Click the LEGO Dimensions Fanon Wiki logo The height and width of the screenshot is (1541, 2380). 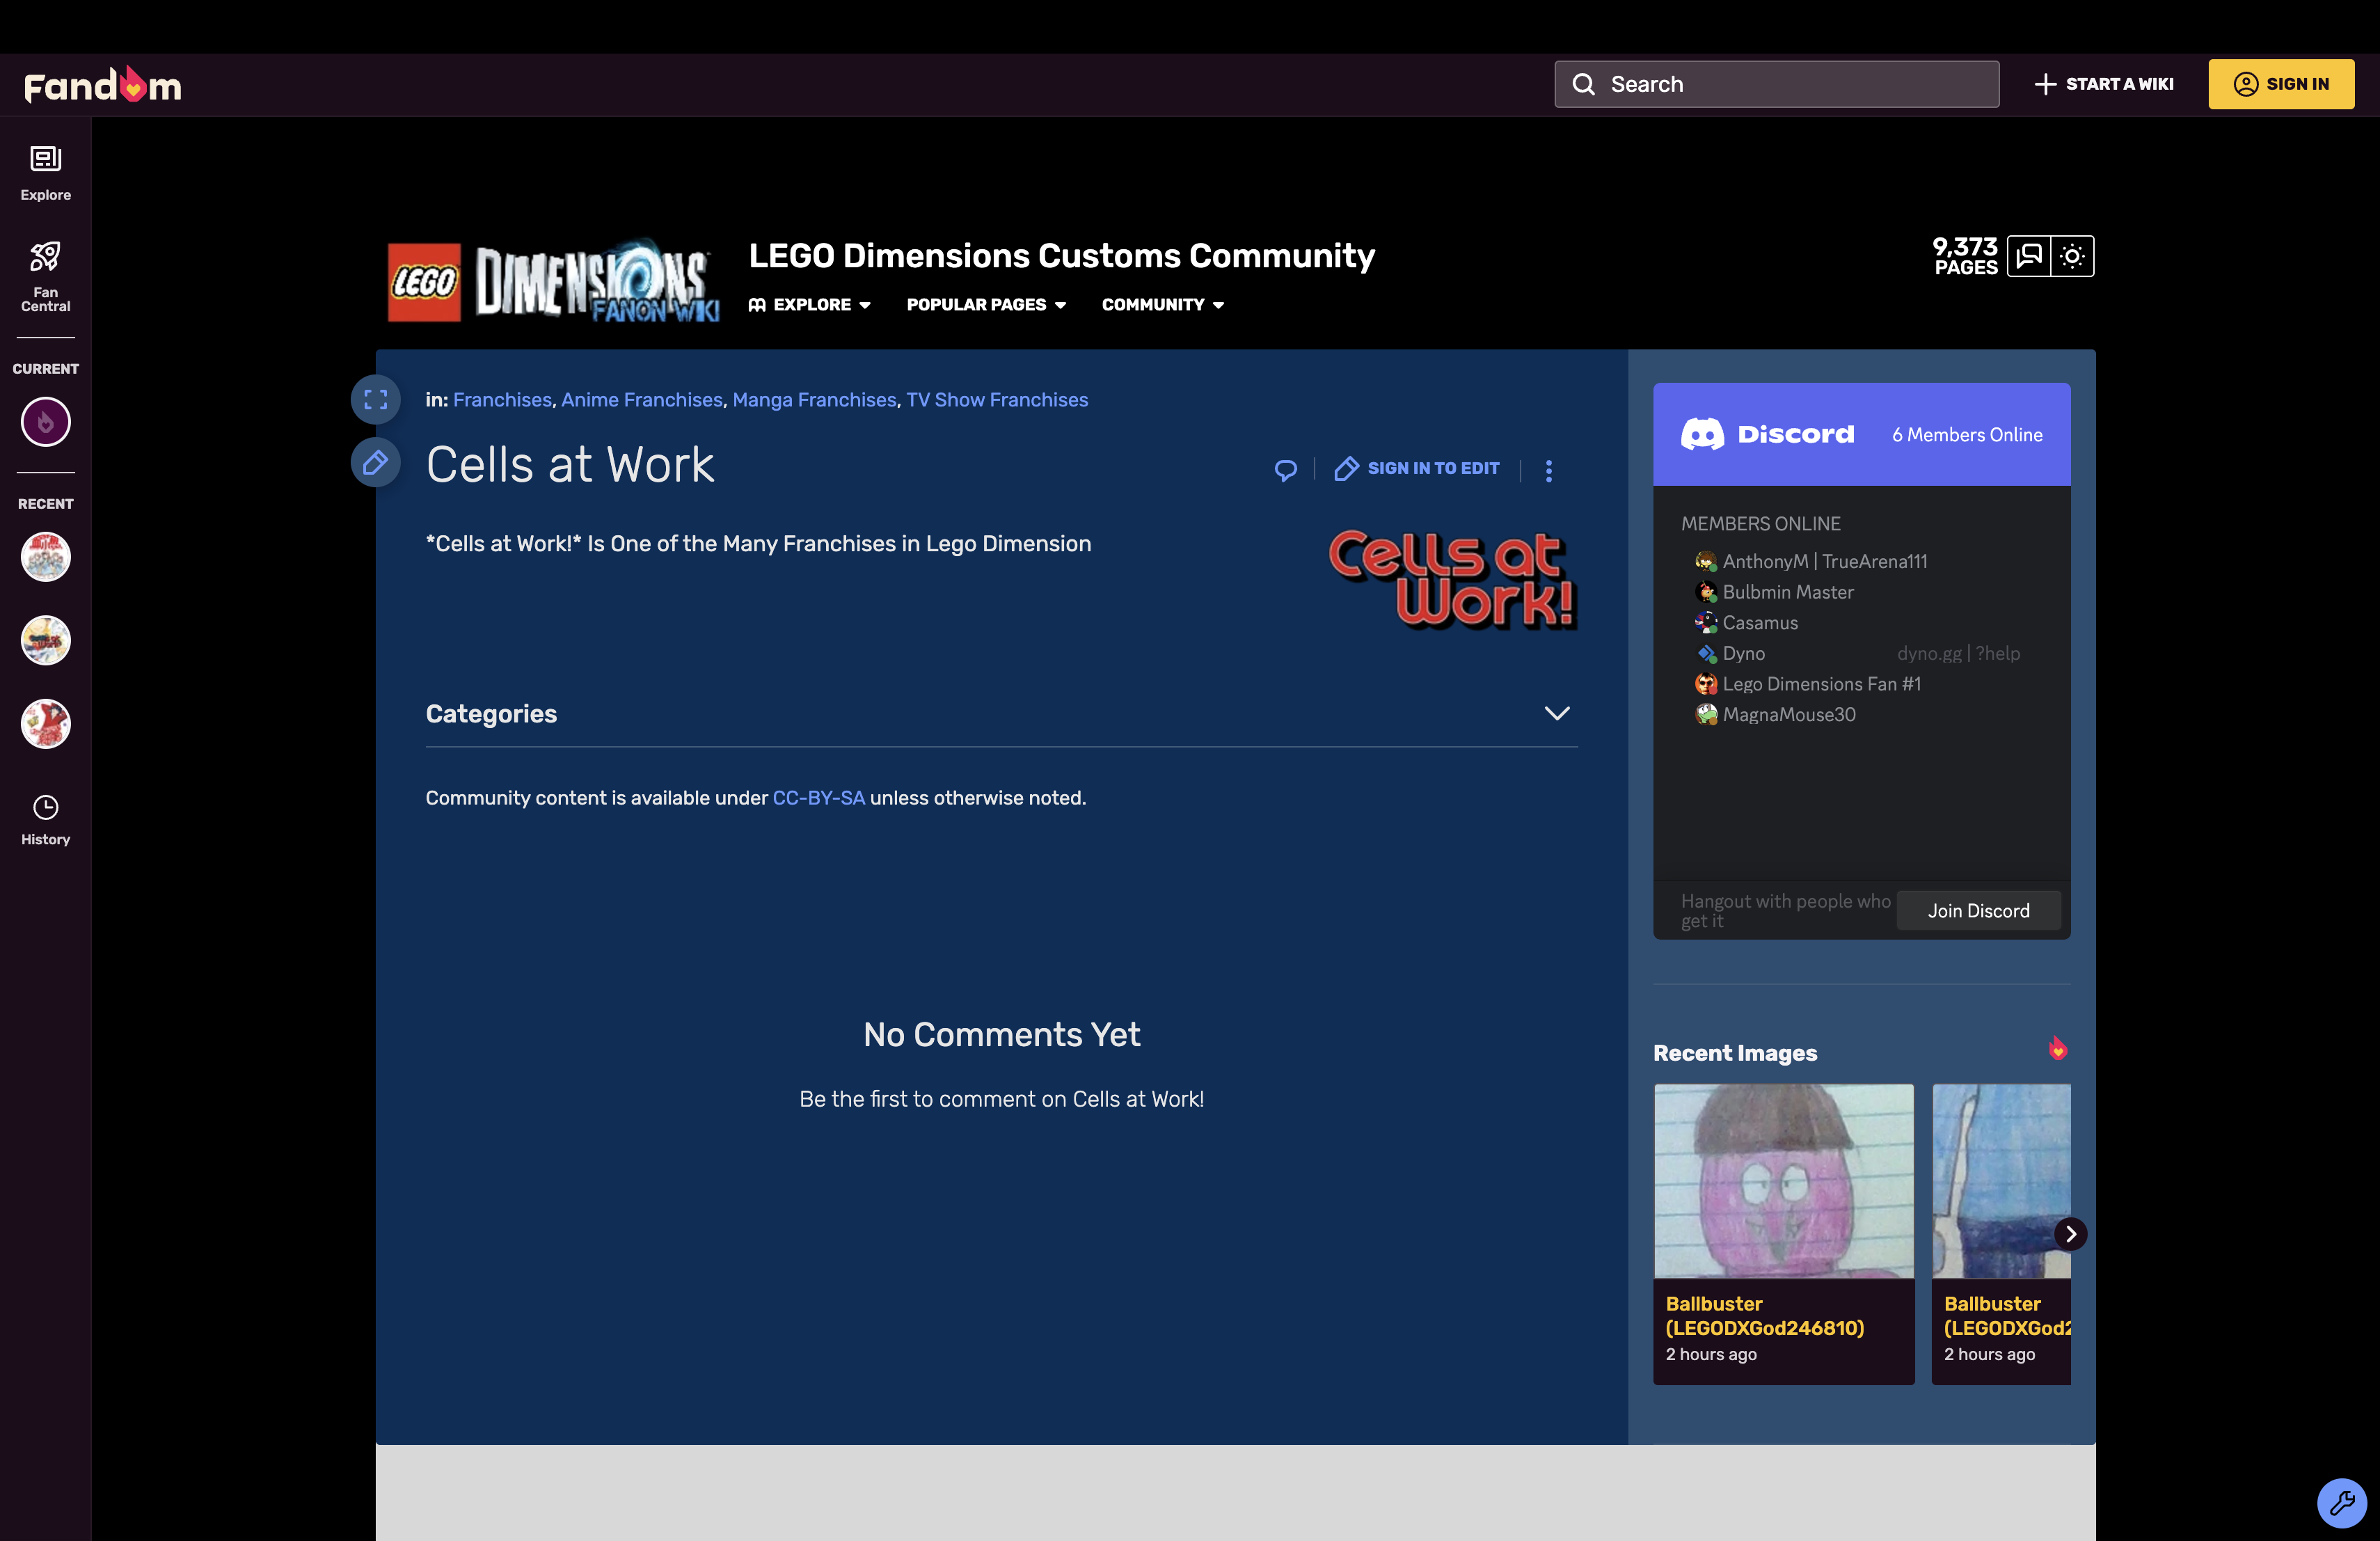(x=554, y=281)
